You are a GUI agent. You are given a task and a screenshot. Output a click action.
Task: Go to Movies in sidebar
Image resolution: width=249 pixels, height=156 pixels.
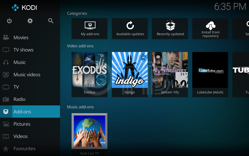coord(30,37)
